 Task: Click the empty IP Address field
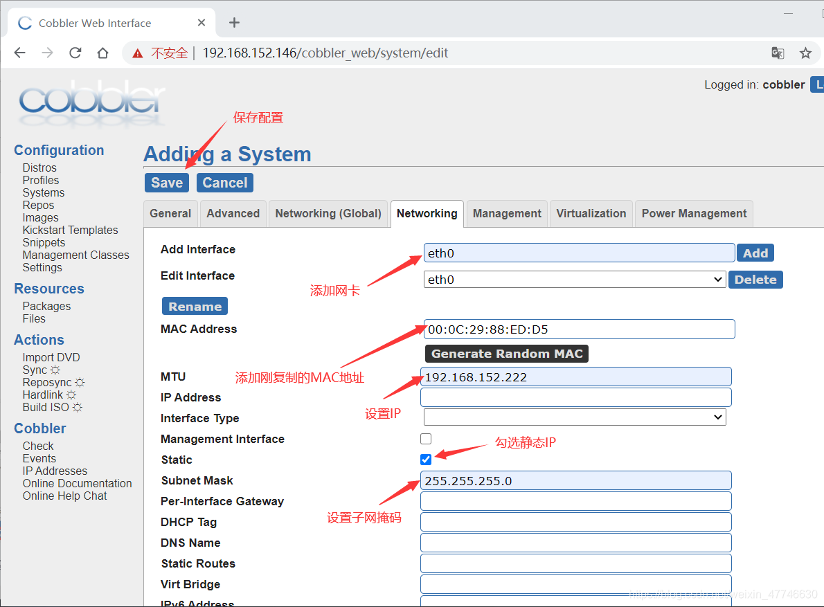(x=576, y=397)
